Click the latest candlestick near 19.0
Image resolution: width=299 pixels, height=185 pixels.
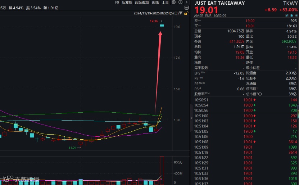point(162,26)
